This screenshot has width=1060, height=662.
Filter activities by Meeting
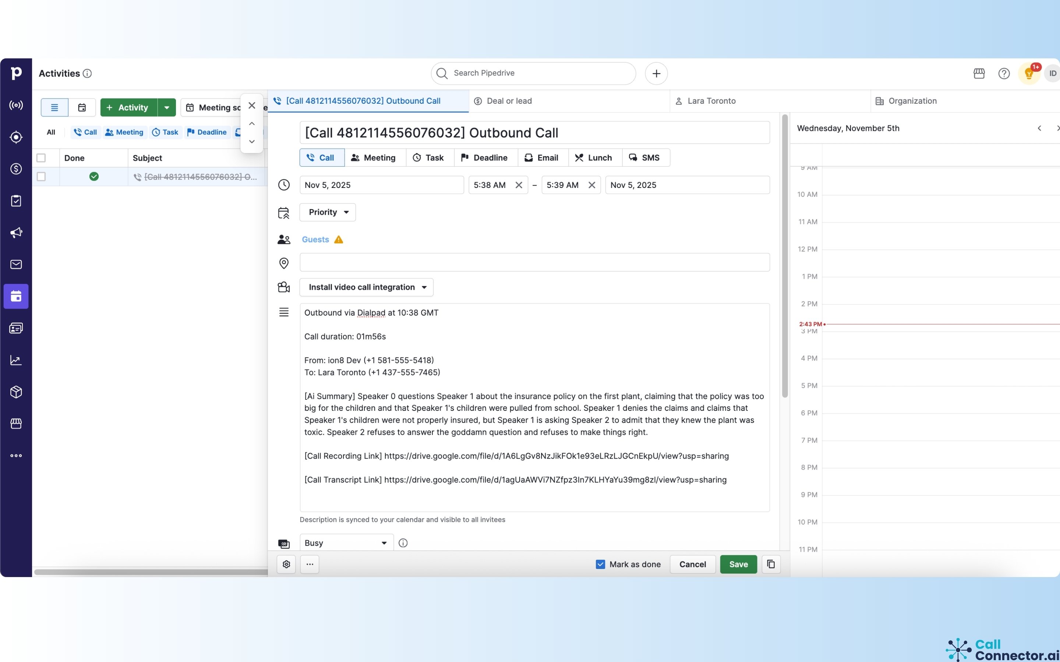coord(124,132)
